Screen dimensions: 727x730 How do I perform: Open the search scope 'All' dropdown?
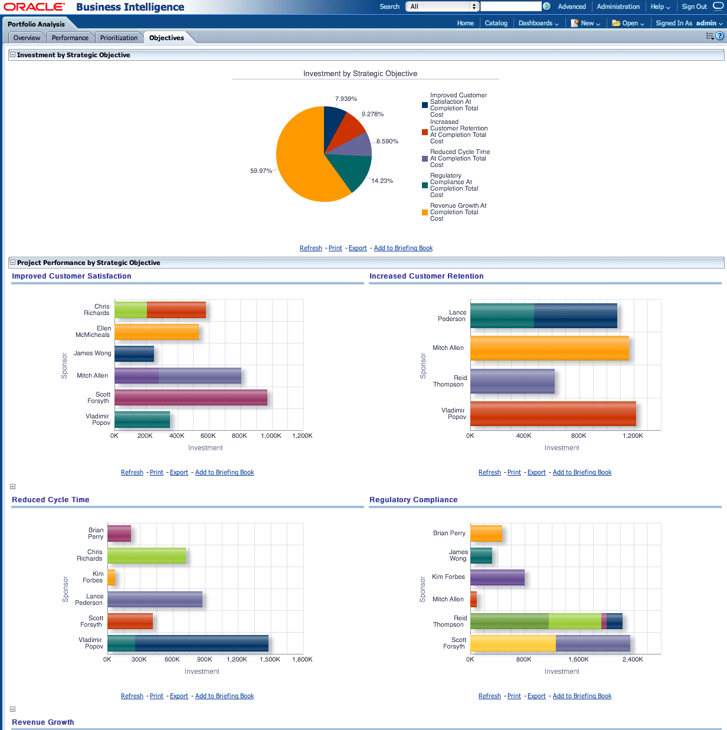[x=441, y=6]
